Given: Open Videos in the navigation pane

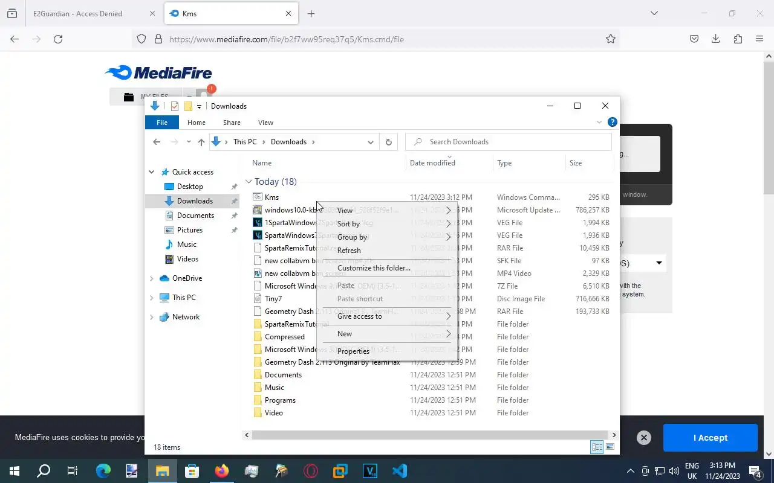Looking at the screenshot, I should 187,259.
